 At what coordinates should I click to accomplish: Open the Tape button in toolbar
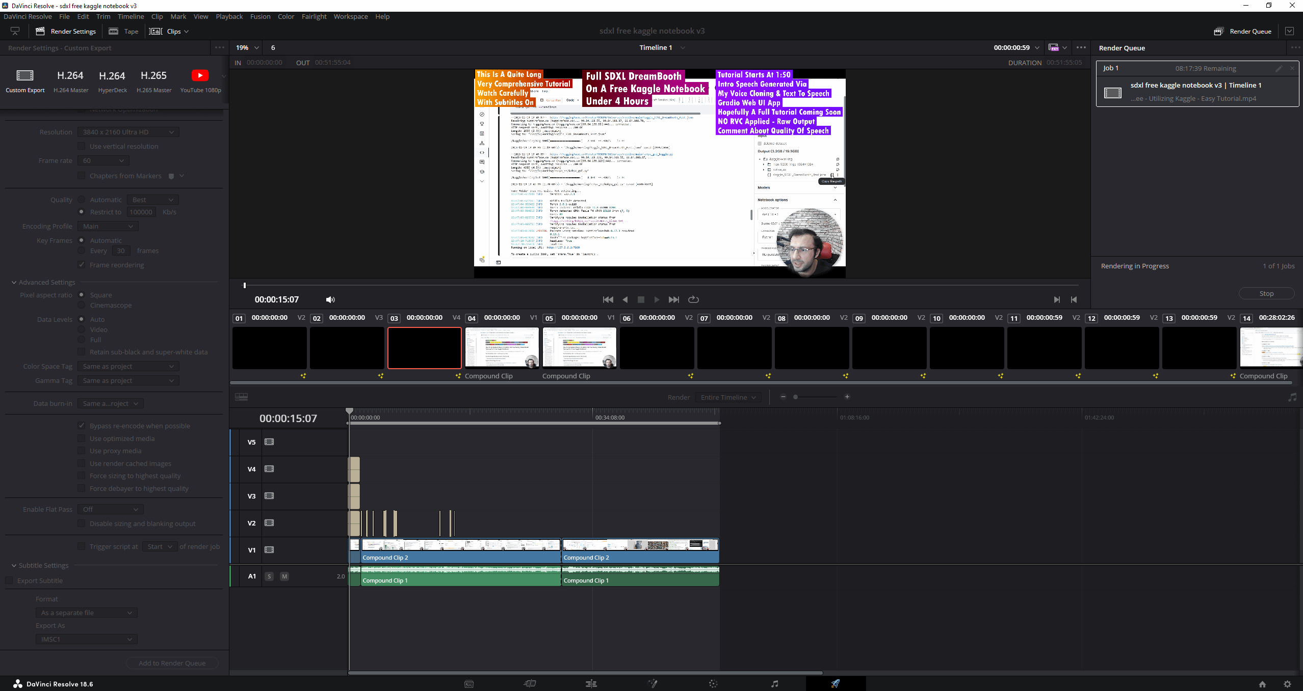(123, 31)
